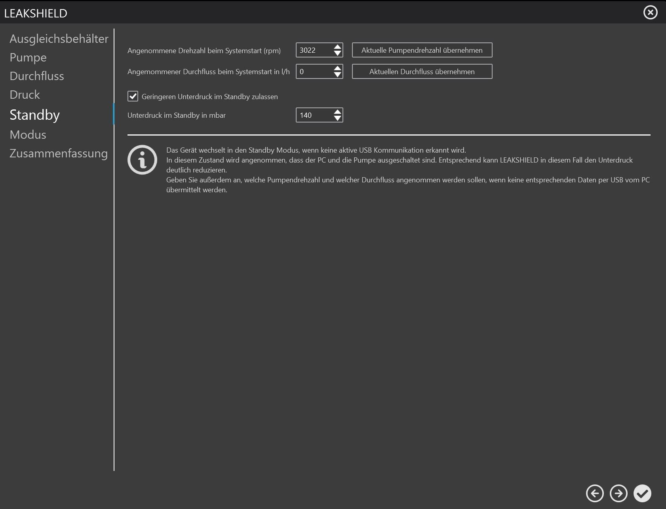Close the LEAKSHIELD dialog
The height and width of the screenshot is (509, 666).
650,12
